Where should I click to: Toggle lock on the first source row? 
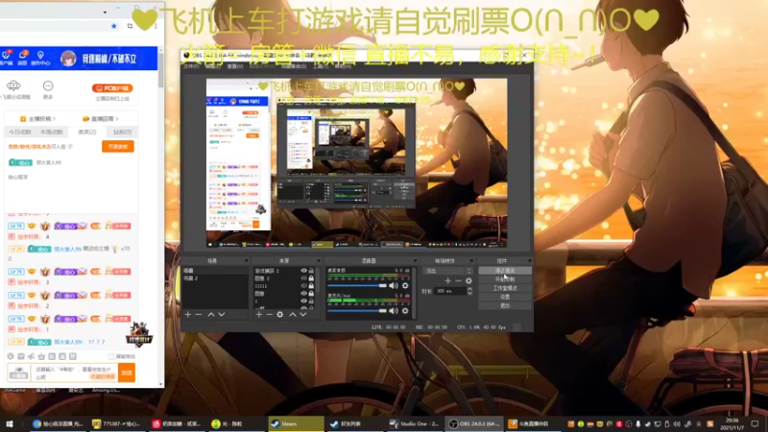point(311,271)
